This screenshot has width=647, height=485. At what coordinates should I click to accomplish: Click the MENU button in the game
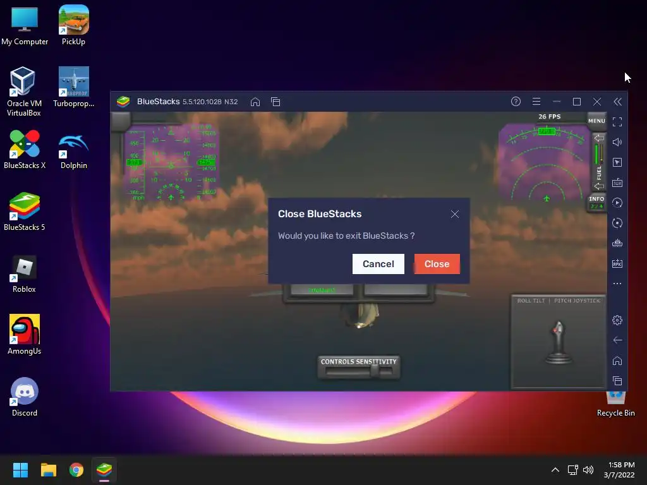[596, 121]
